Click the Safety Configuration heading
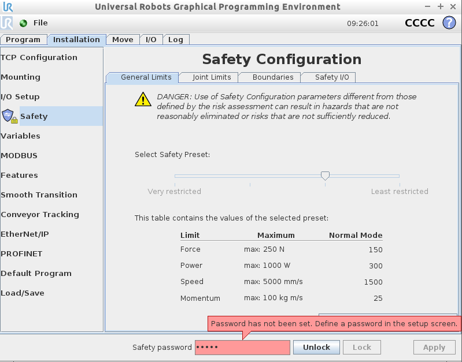 (x=282, y=59)
